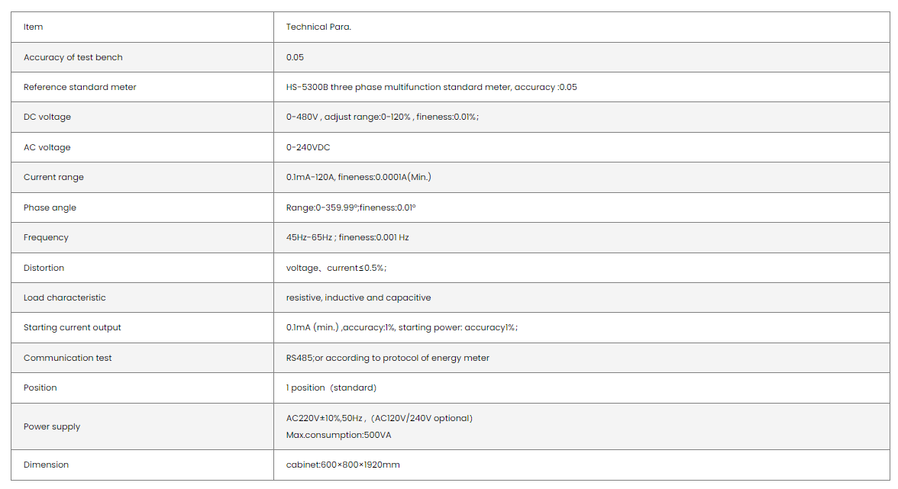This screenshot has width=898, height=489.
Task: Select the 'DC voltage' row label
Action: [x=47, y=117]
